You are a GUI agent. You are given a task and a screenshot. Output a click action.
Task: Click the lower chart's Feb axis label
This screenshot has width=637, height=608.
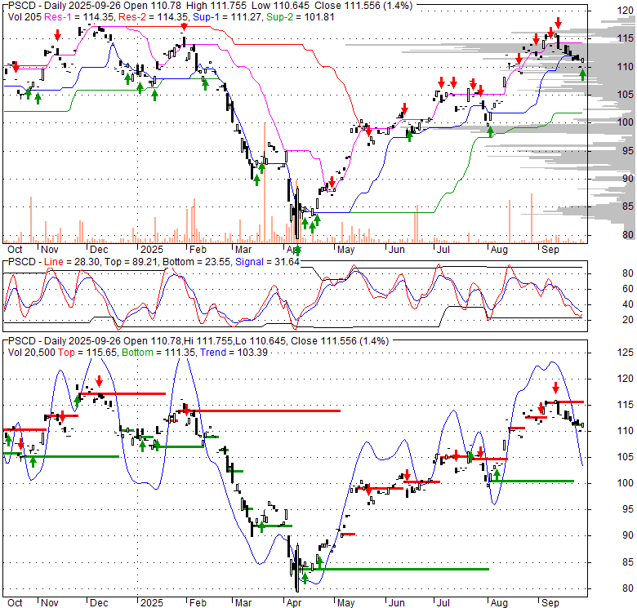pyautogui.click(x=198, y=603)
